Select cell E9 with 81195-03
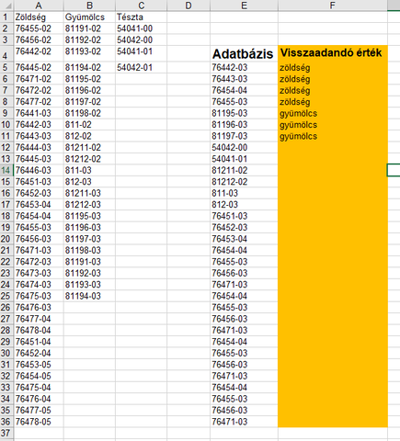 point(244,113)
